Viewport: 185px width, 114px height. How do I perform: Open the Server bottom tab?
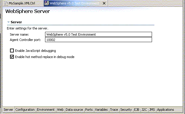[8, 110]
